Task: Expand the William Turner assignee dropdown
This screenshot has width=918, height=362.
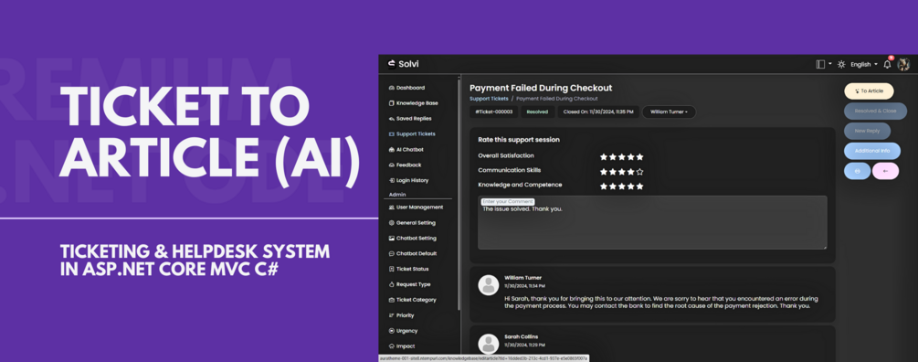Action: click(x=670, y=112)
